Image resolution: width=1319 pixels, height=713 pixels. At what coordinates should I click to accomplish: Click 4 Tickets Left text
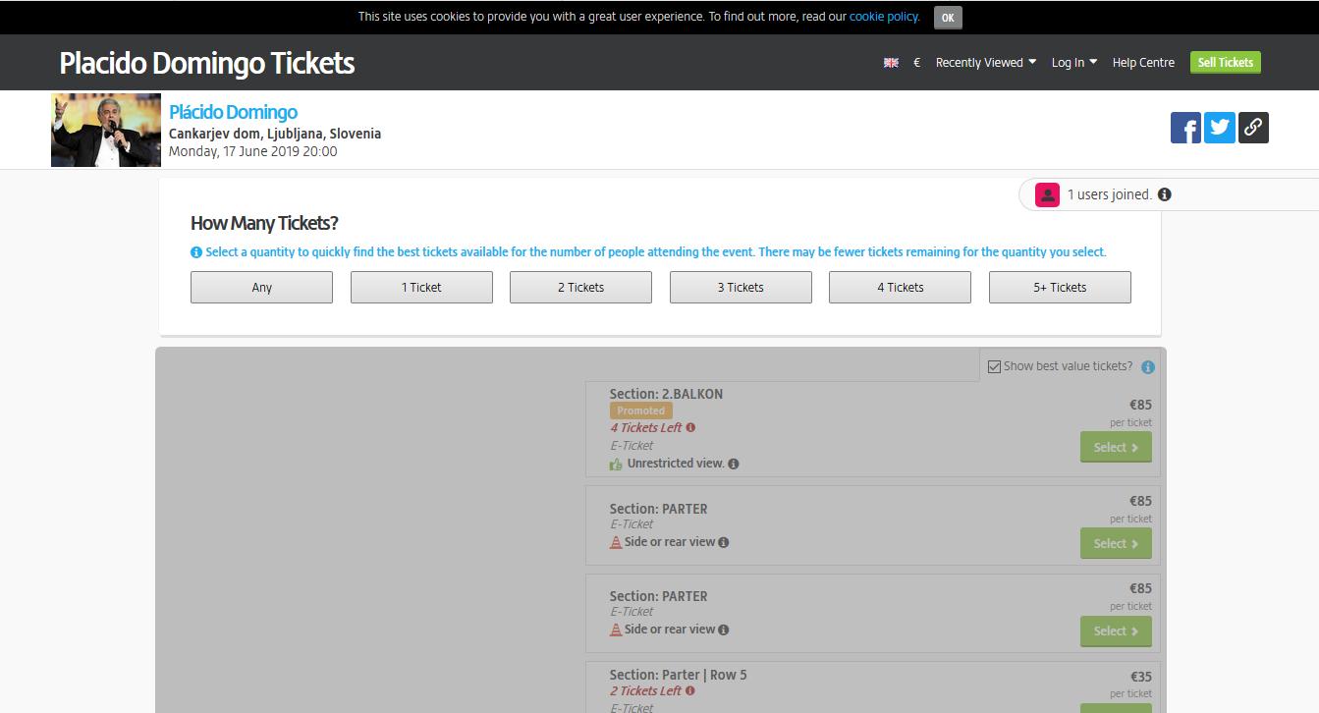coord(645,427)
